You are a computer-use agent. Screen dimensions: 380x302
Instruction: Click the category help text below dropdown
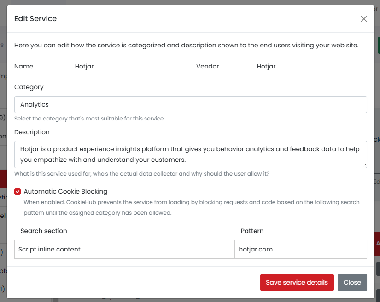(x=89, y=119)
